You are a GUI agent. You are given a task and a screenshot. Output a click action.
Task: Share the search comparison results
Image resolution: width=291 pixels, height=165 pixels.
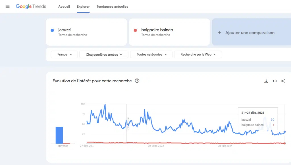tap(283, 81)
